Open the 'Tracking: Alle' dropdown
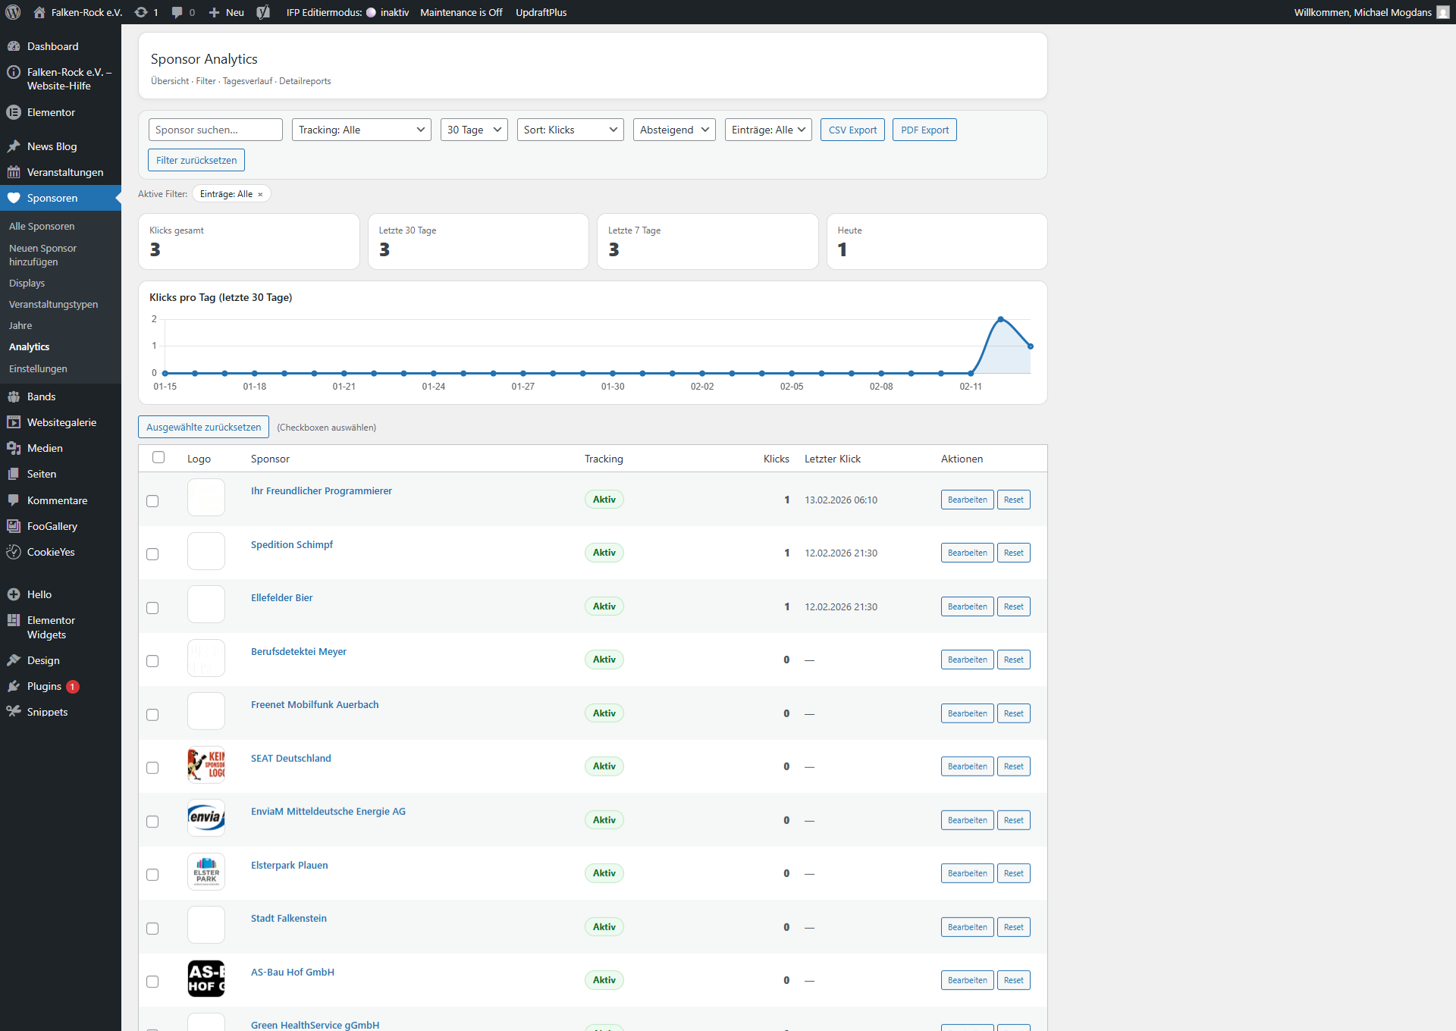Image resolution: width=1456 pixels, height=1031 pixels. click(361, 130)
